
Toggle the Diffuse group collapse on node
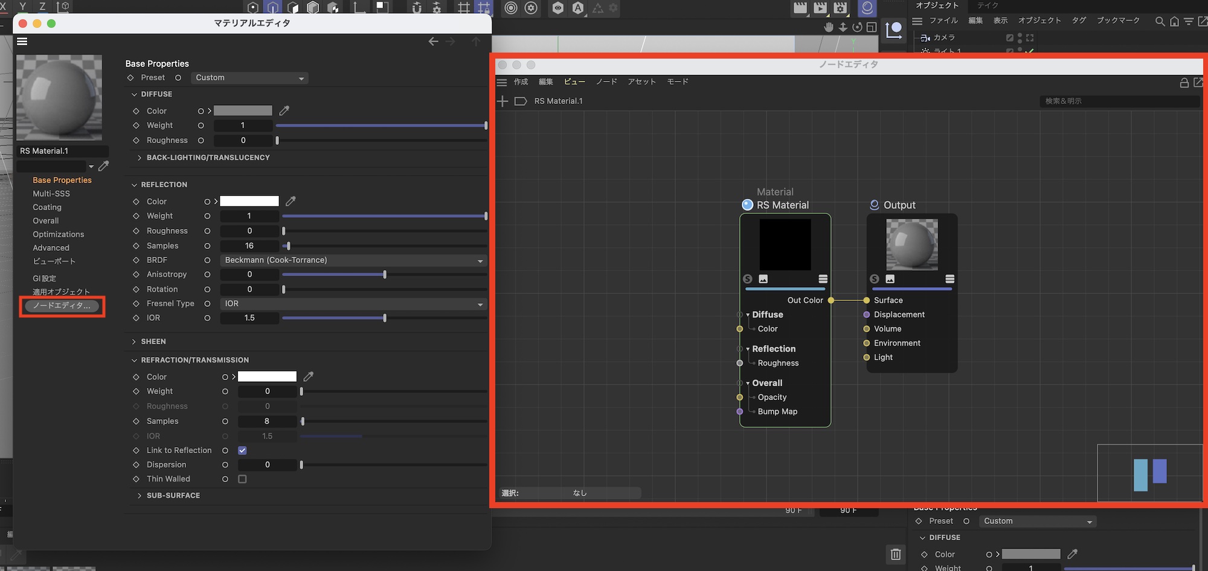[748, 315]
